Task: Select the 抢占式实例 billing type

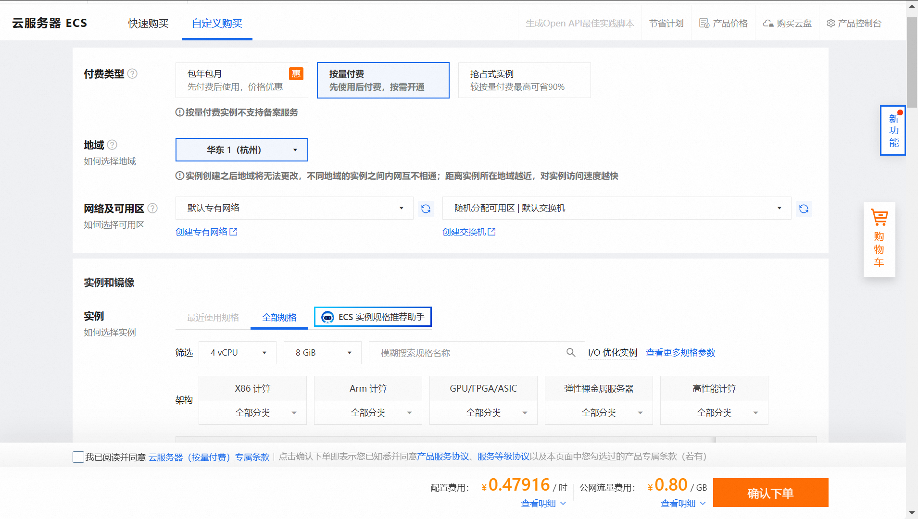Action: [x=524, y=80]
